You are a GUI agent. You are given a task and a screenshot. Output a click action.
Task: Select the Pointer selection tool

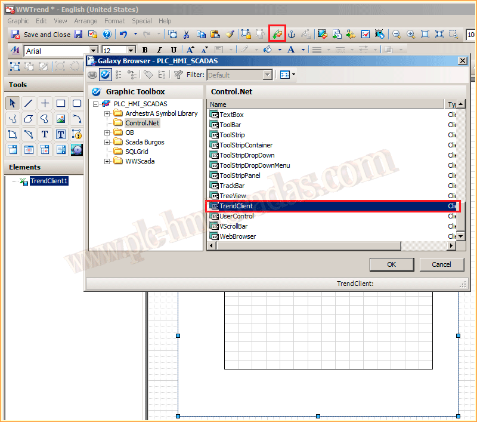point(12,103)
